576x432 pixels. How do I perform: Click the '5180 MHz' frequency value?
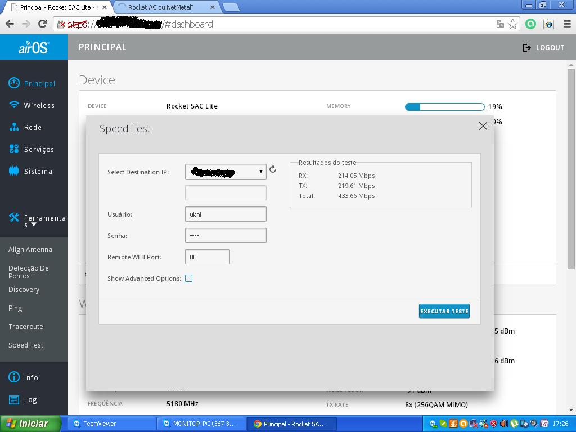tap(182, 404)
